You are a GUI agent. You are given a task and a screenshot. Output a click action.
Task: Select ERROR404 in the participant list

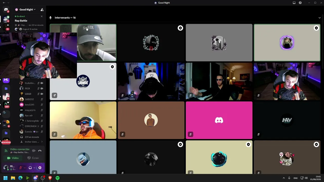[x=31, y=126]
